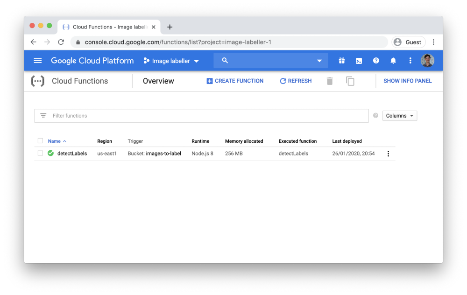467x295 pixels.
Task: Open the Columns dropdown
Action: tap(399, 116)
